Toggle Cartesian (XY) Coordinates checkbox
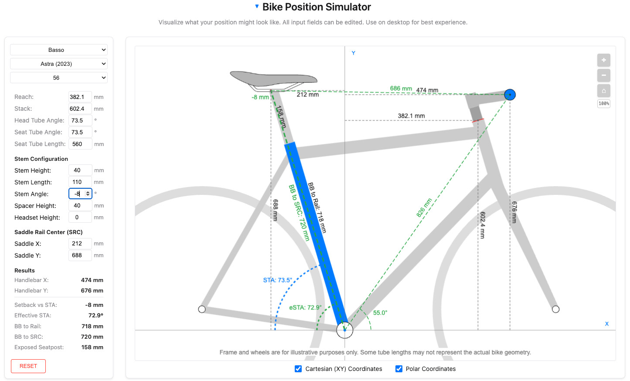 coord(298,369)
